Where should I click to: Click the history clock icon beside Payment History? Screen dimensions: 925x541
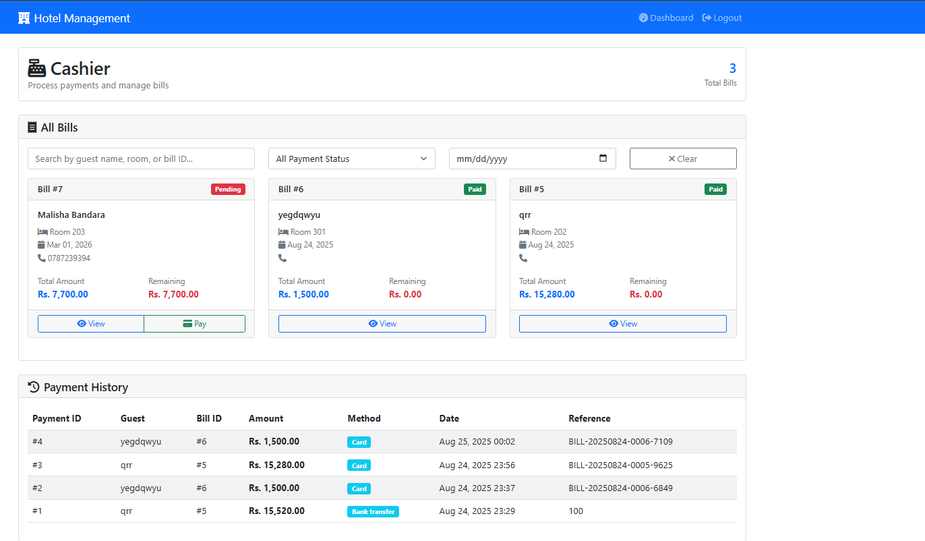click(x=34, y=387)
